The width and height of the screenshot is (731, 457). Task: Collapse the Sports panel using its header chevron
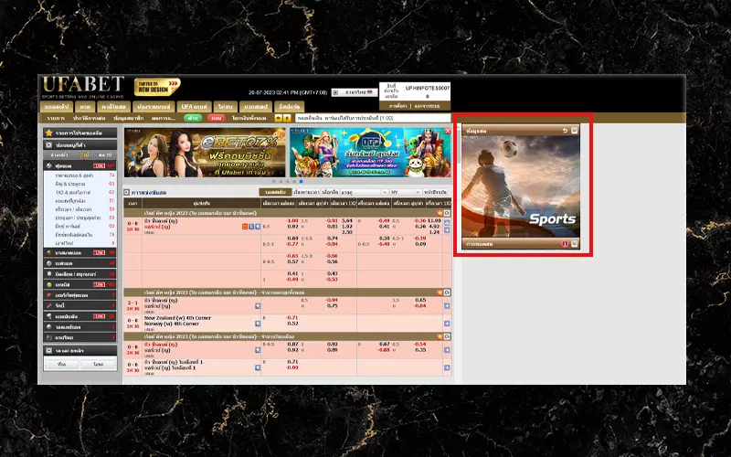575,131
